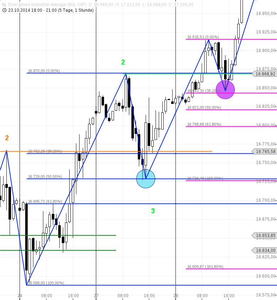Select the green wave label 2 at top
277x300 pixels.
pyautogui.click(x=123, y=62)
